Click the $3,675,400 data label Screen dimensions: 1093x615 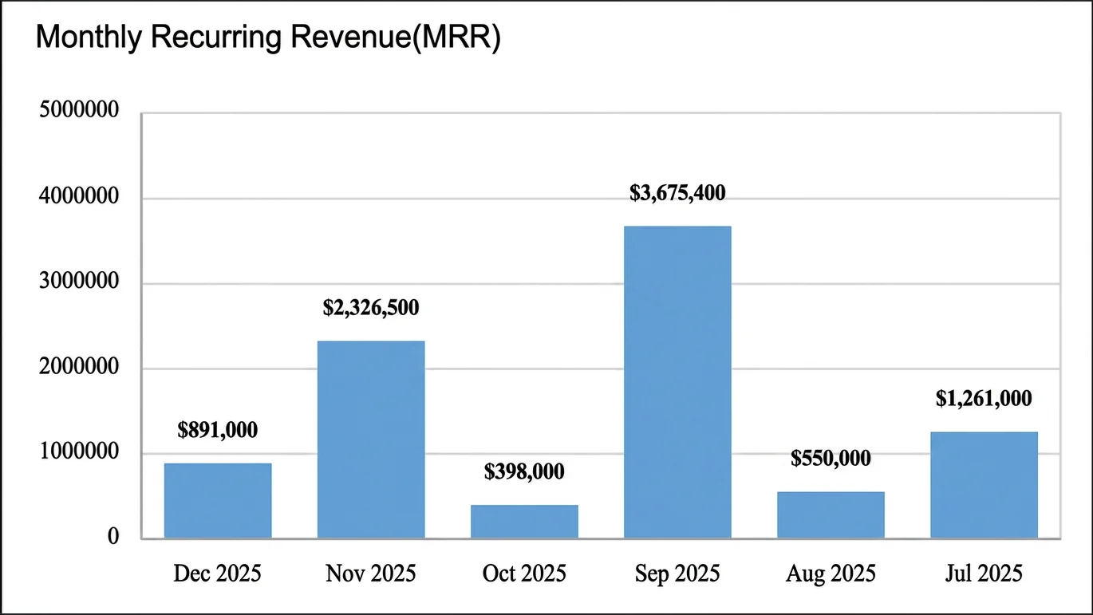click(x=677, y=193)
